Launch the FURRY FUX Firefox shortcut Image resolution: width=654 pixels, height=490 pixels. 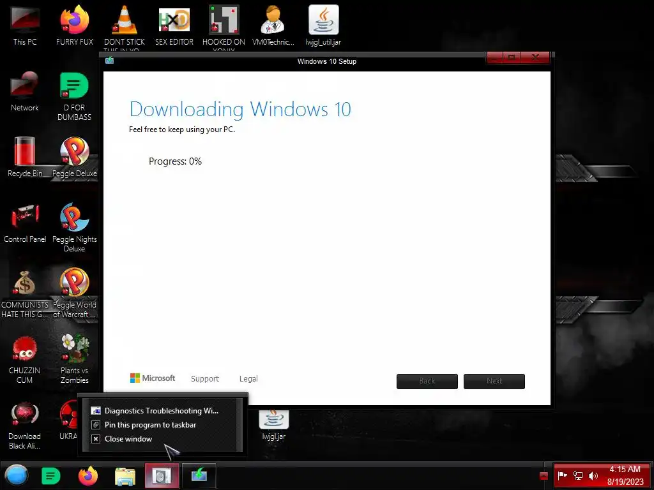pyautogui.click(x=75, y=26)
